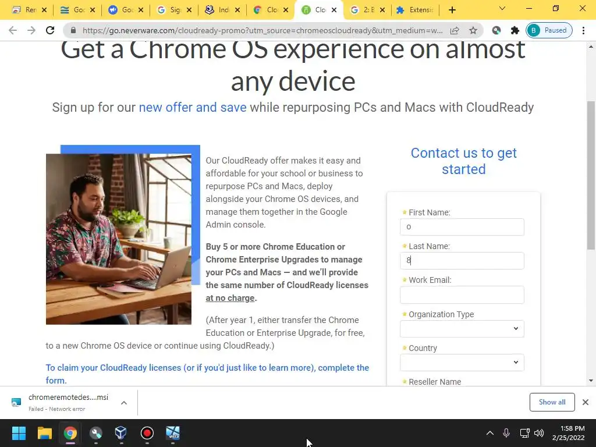Click into the Work Email field
The height and width of the screenshot is (447, 596).
[x=462, y=295]
